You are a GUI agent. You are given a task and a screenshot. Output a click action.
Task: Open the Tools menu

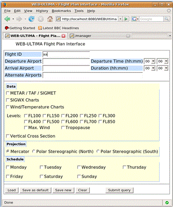[x=79, y=11]
